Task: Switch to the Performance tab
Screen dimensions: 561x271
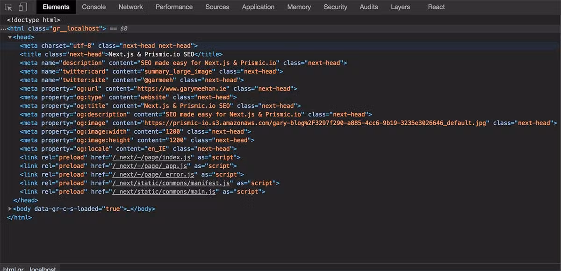Action: pyautogui.click(x=174, y=7)
